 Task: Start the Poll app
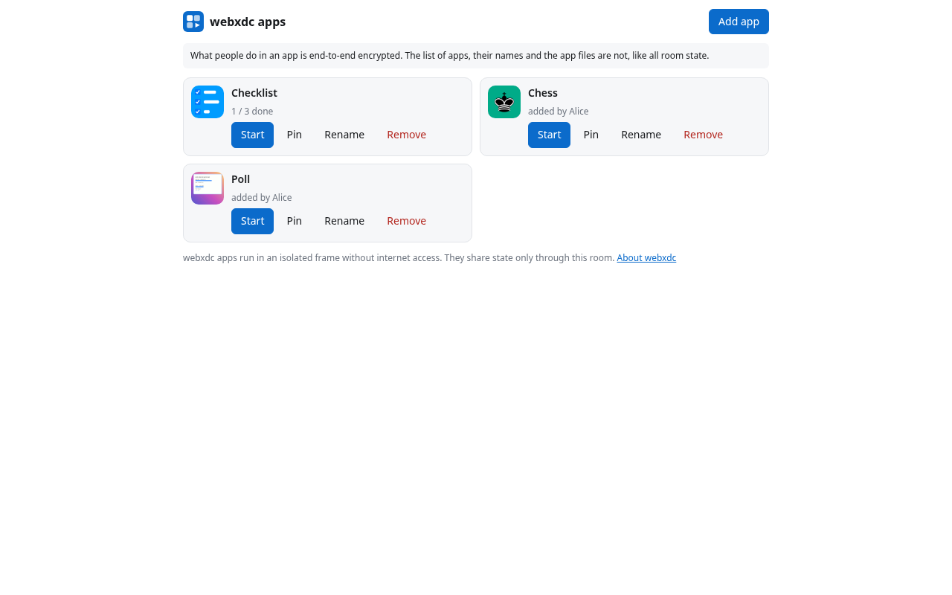[x=252, y=221]
